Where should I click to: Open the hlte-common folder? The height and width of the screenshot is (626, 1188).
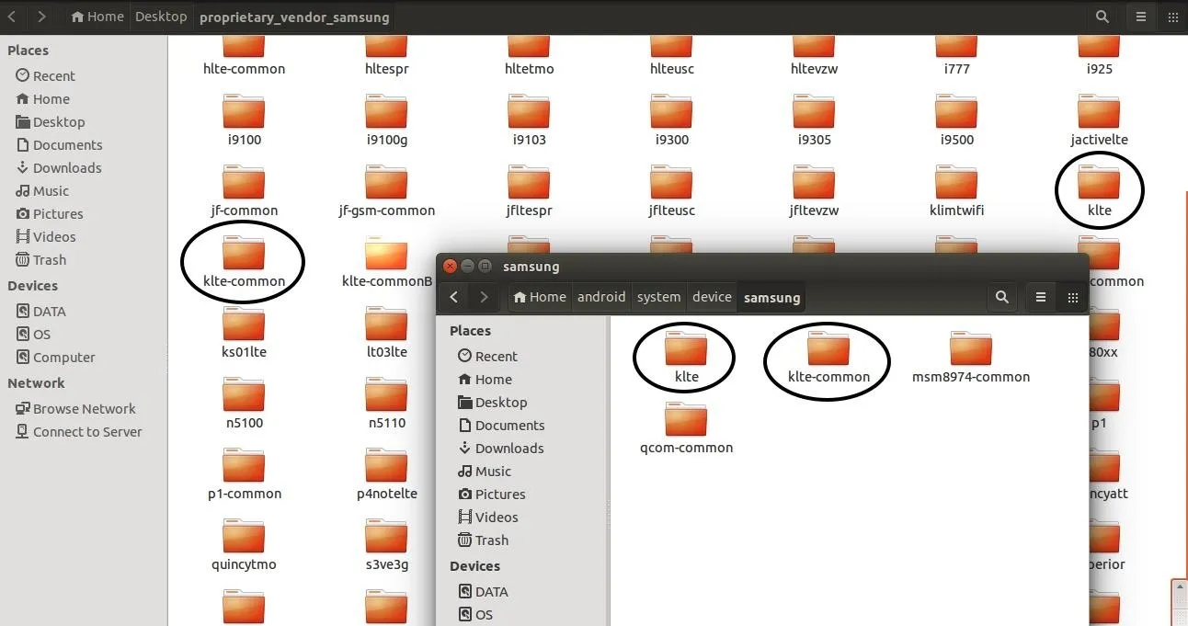tap(244, 55)
